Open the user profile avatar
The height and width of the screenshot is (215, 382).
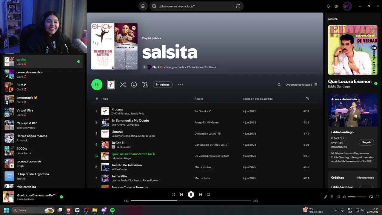tap(347, 6)
